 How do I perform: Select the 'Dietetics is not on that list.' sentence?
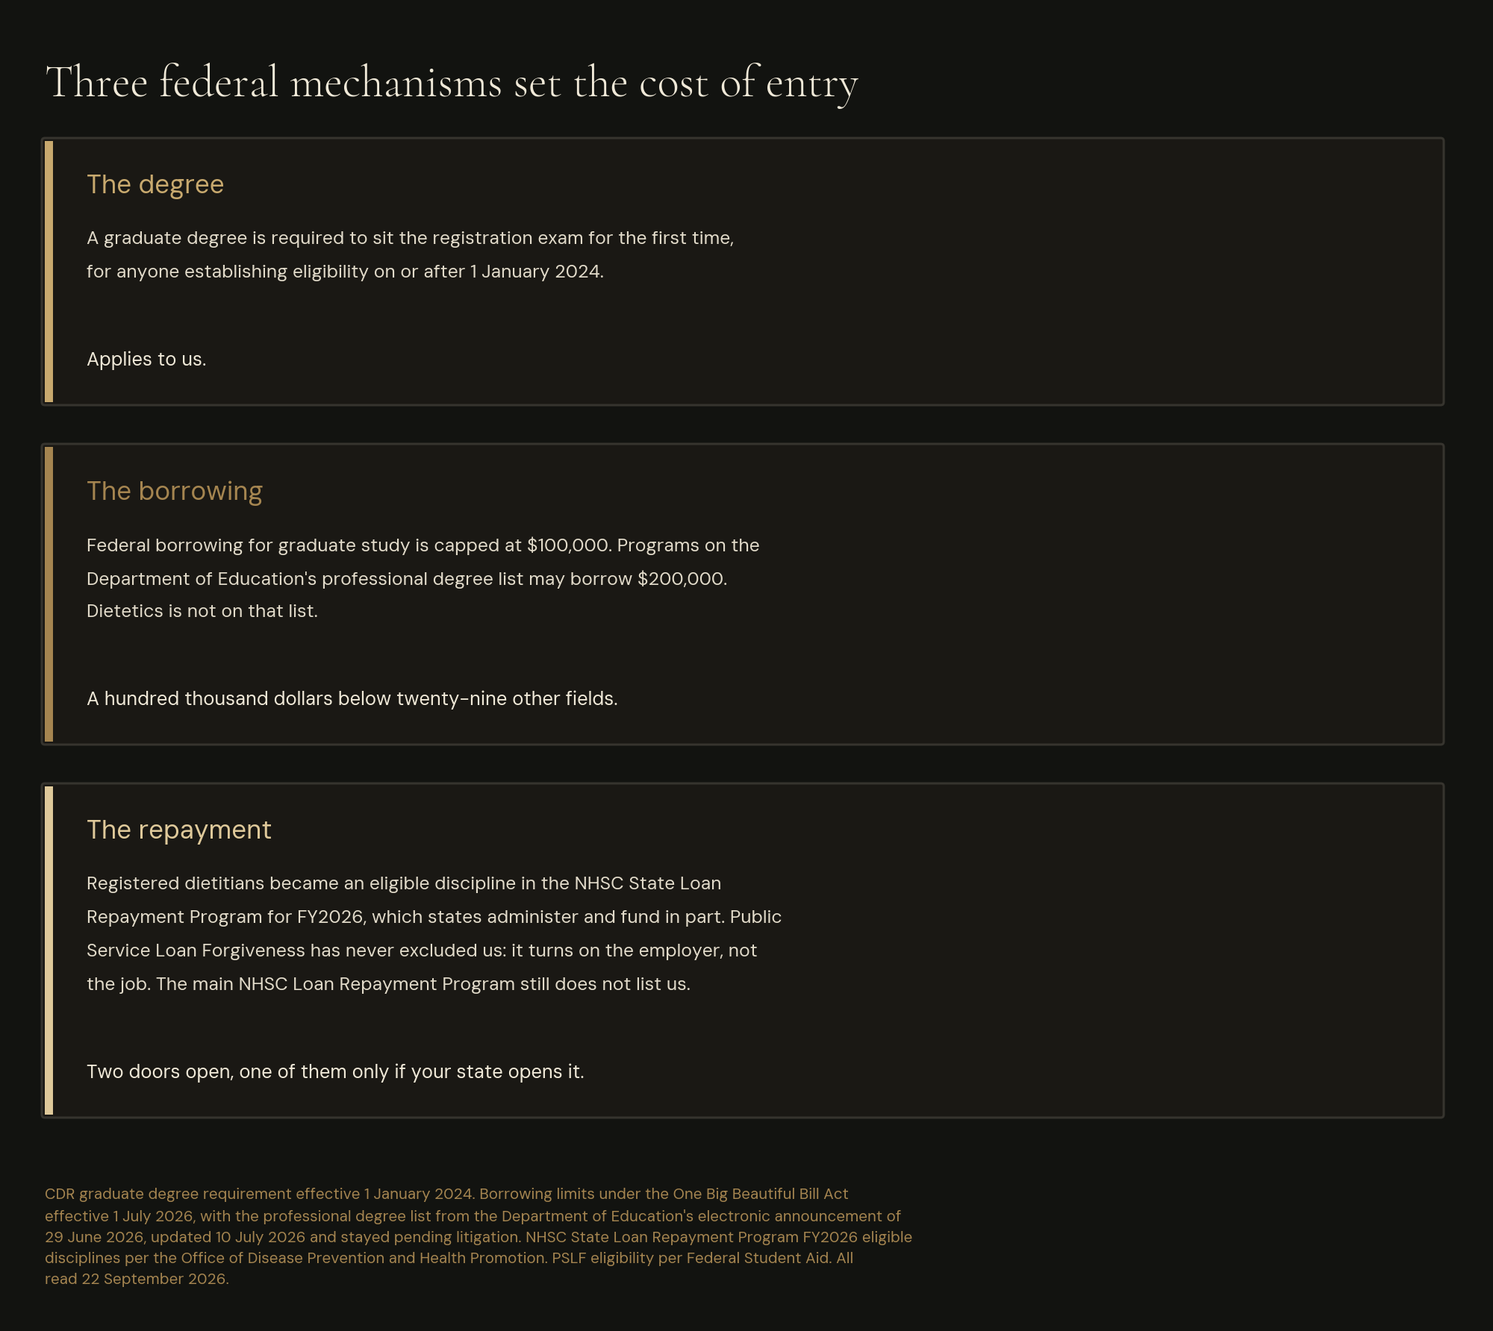[202, 611]
